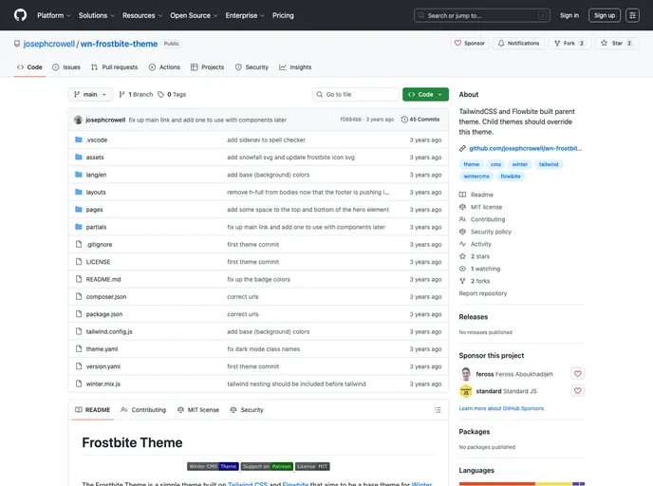Fork the wn-frostbite-theme repository
This screenshot has width=653, height=486.
(x=569, y=43)
